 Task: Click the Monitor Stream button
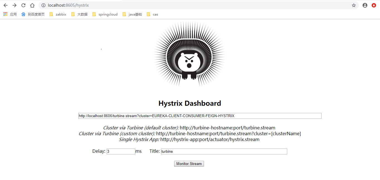pyautogui.click(x=189, y=164)
